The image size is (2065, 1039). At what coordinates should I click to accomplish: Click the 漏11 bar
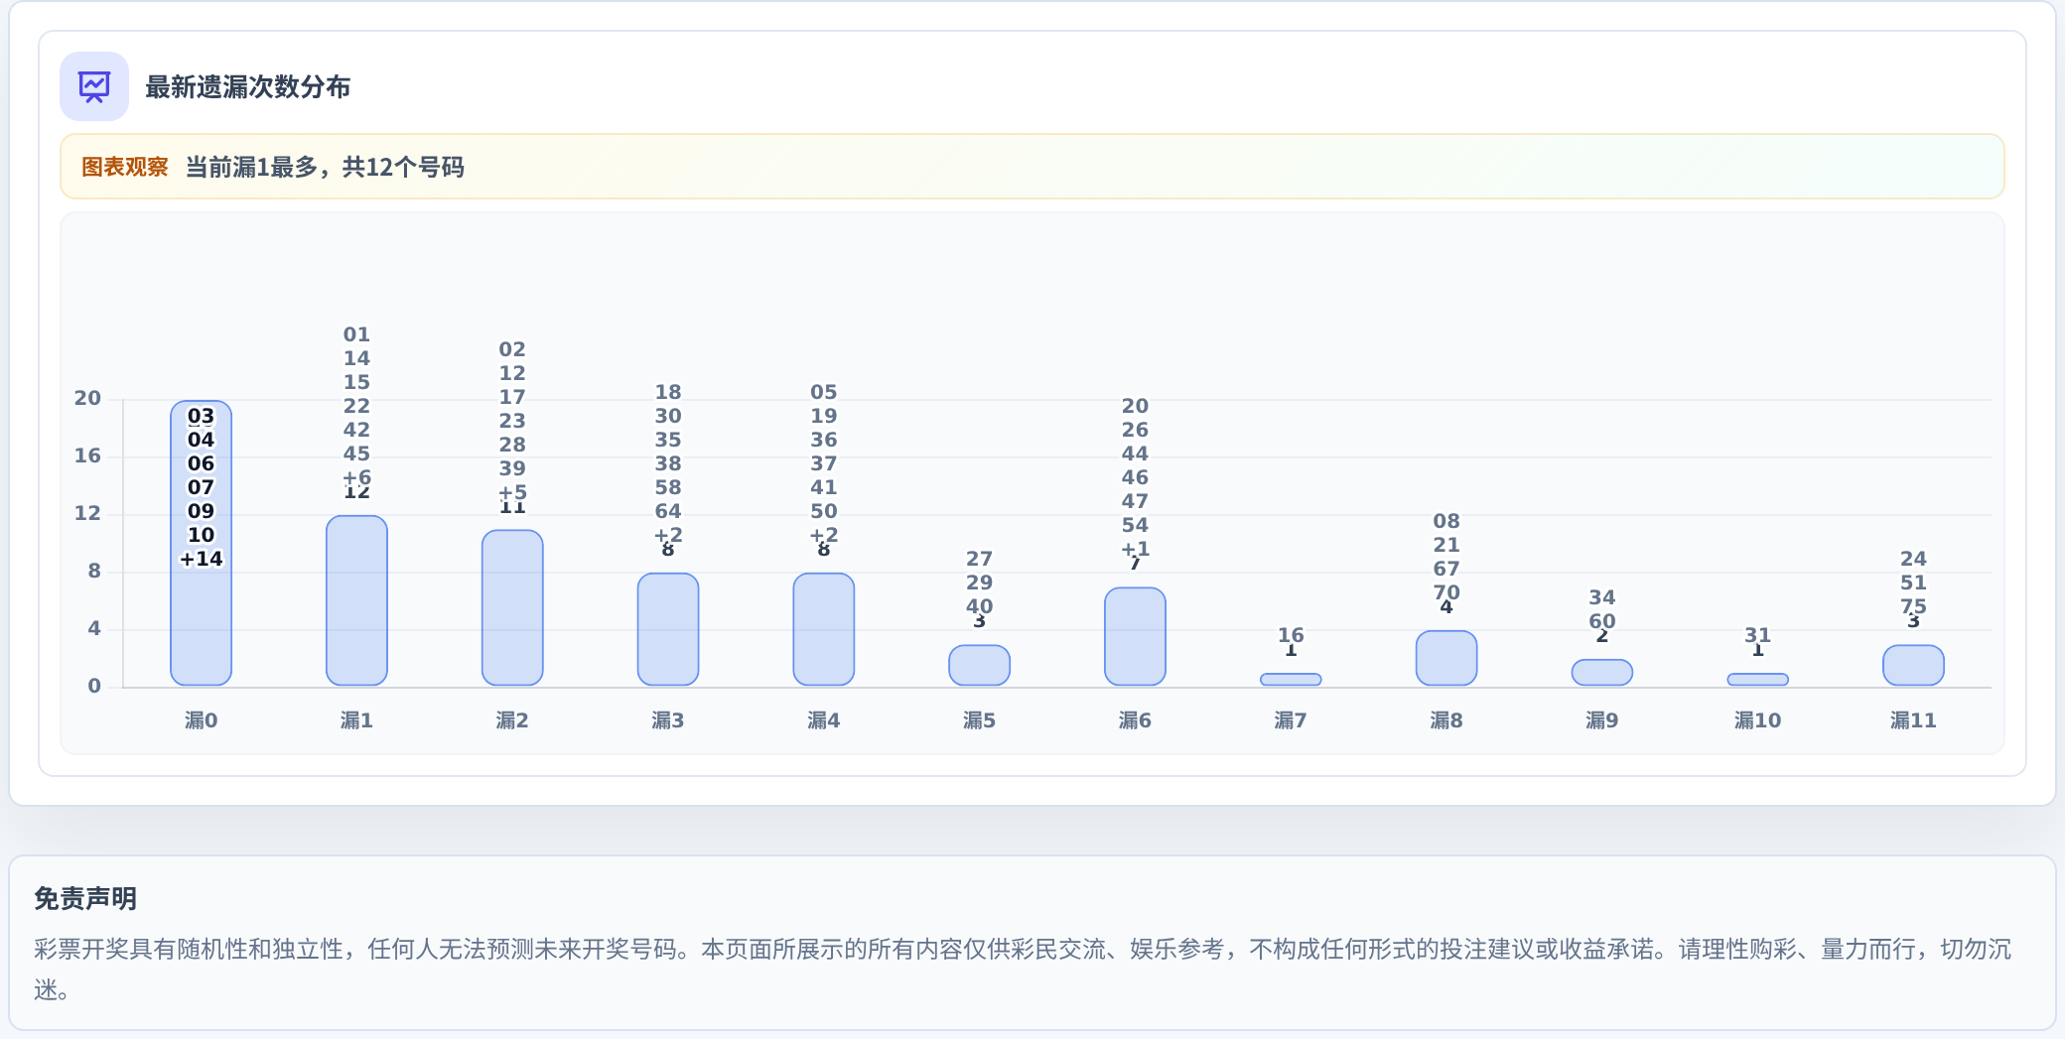click(1913, 665)
